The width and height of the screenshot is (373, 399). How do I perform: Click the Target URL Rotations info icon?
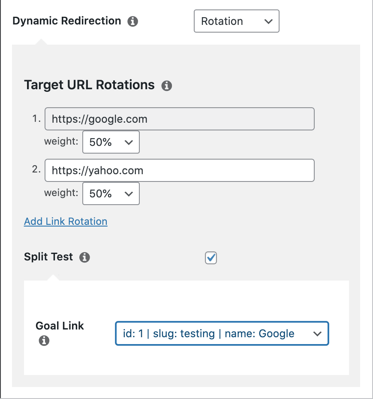[166, 86]
